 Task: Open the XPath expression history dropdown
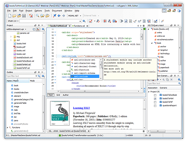point(80,21)
